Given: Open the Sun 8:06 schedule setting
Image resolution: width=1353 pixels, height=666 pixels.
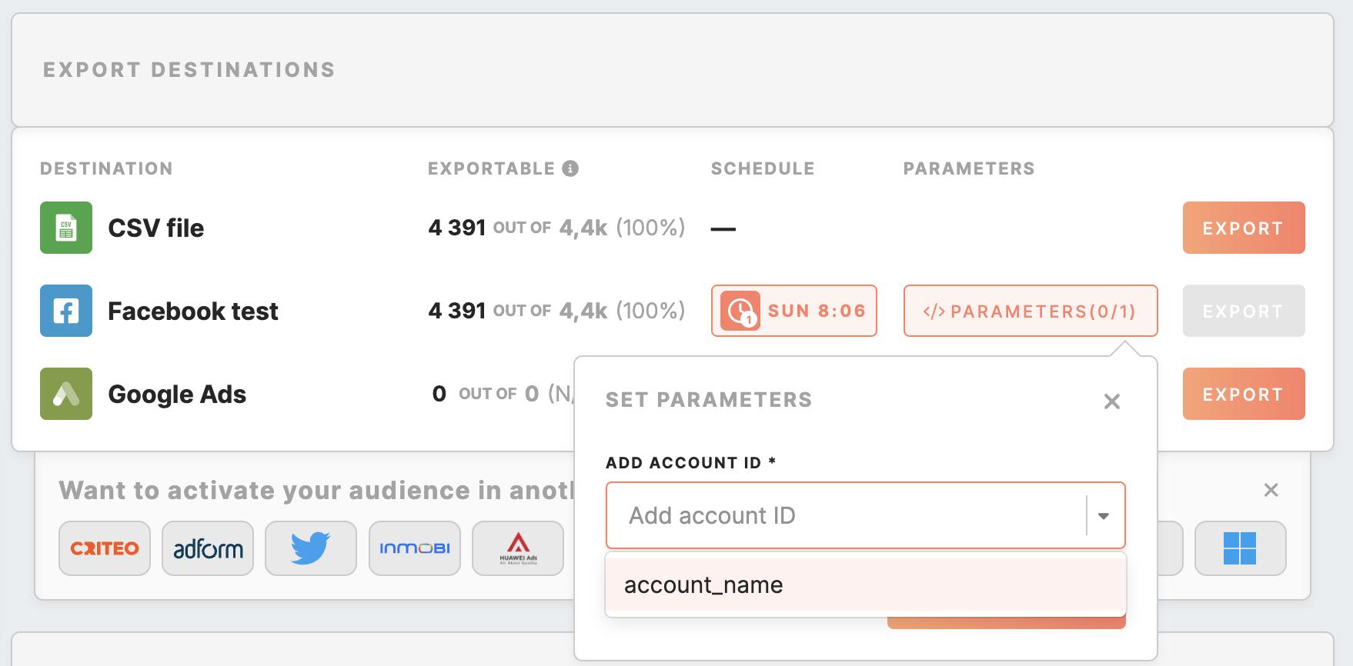Looking at the screenshot, I should point(793,311).
